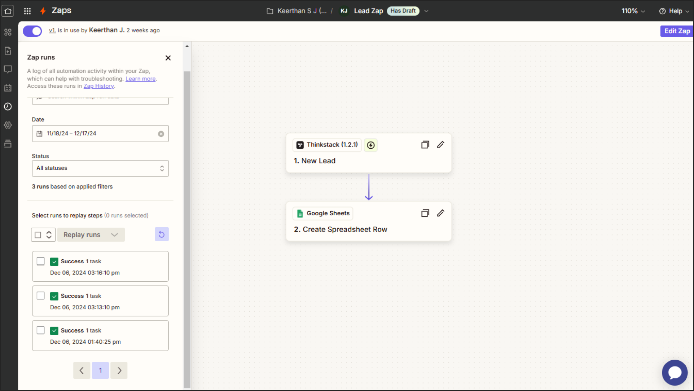Image resolution: width=694 pixels, height=391 pixels.
Task: Open the Comments sidebar icon
Action: [8, 69]
